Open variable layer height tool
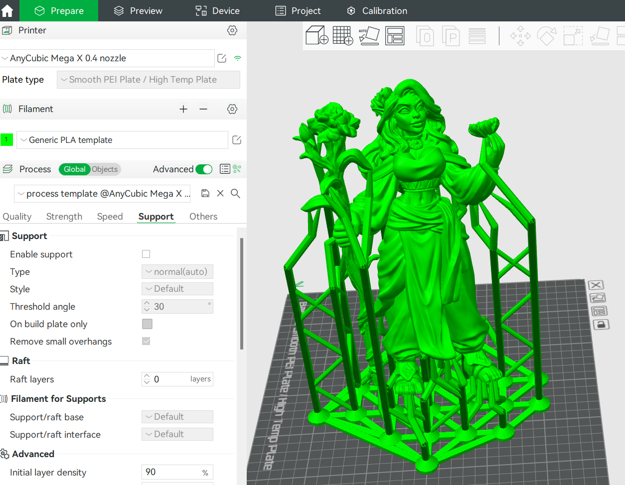This screenshot has width=625, height=485. 477,36
